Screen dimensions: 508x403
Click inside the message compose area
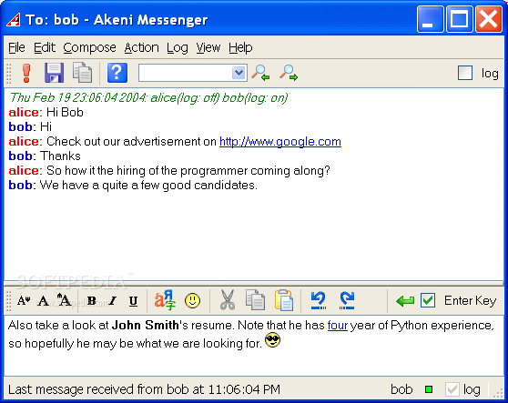(254, 345)
